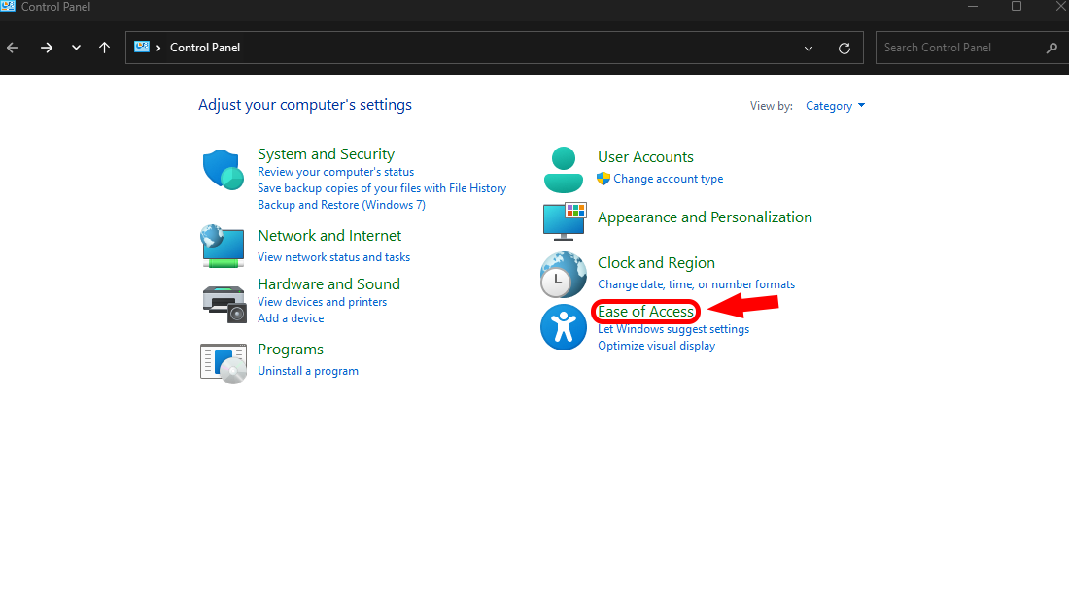Open the View by Category dropdown

click(x=835, y=106)
